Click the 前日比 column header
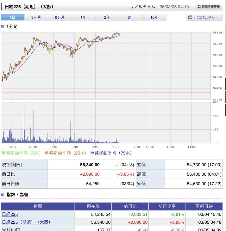 [x=130, y=206]
